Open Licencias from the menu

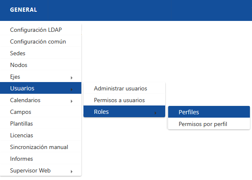pos(21,136)
